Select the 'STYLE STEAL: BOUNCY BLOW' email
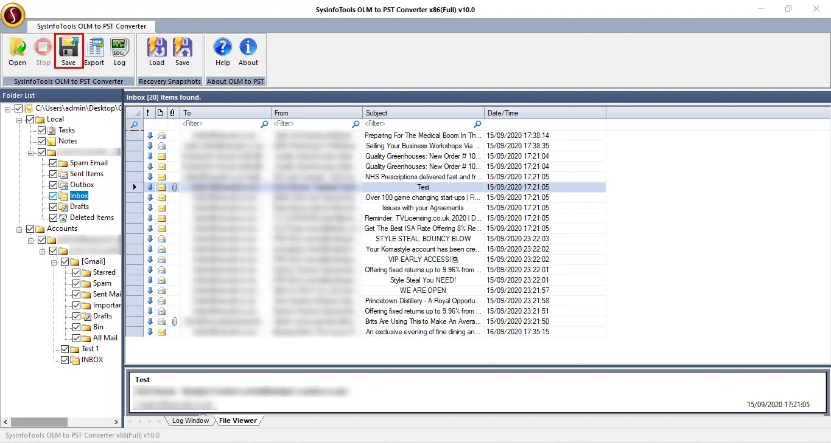This screenshot has height=443, width=831. 423,239
